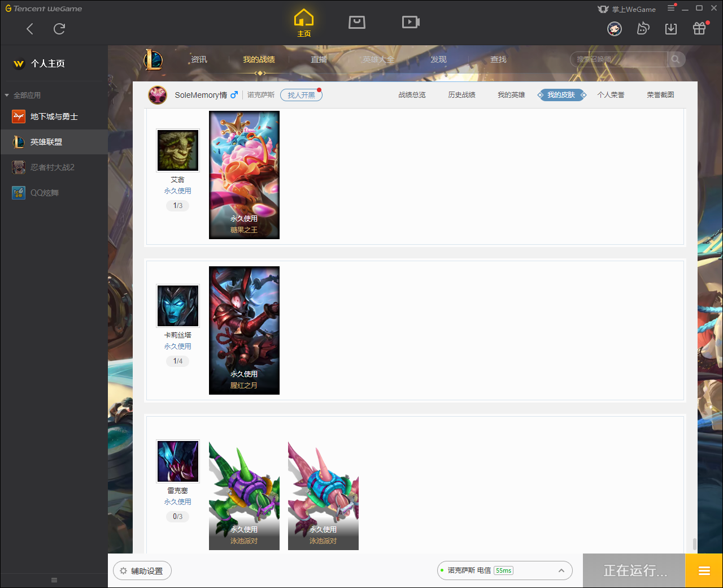Viewport: 723px width, 588px height.
Task: Open the 战绩总览 sub-tab
Action: [412, 95]
